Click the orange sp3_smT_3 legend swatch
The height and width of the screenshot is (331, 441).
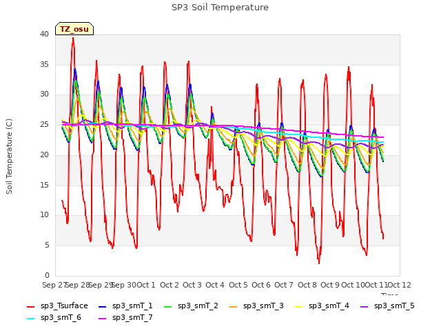(x=233, y=306)
